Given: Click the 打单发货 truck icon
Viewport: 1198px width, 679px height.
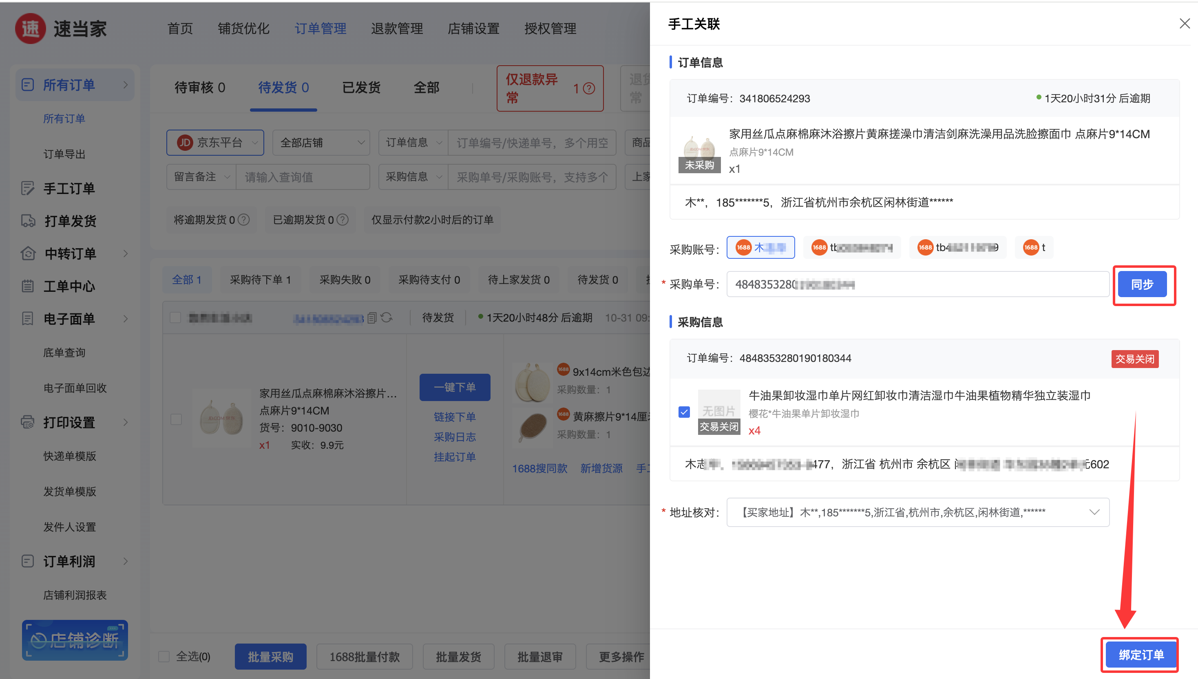Looking at the screenshot, I should coord(28,220).
